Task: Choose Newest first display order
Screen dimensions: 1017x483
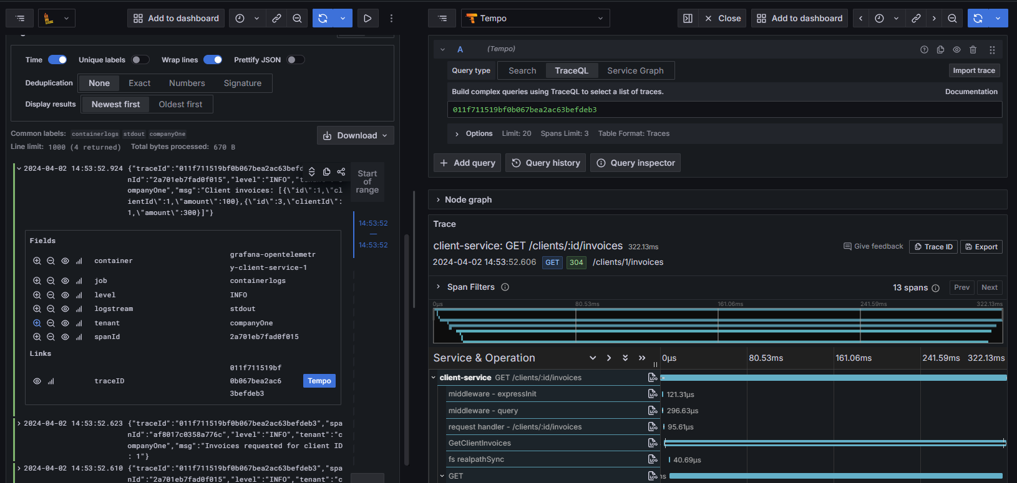Action: pos(115,104)
